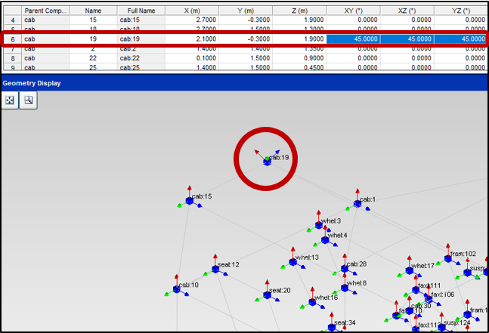Click the Z (m) column header
The width and height of the screenshot is (489, 333).
click(x=299, y=11)
